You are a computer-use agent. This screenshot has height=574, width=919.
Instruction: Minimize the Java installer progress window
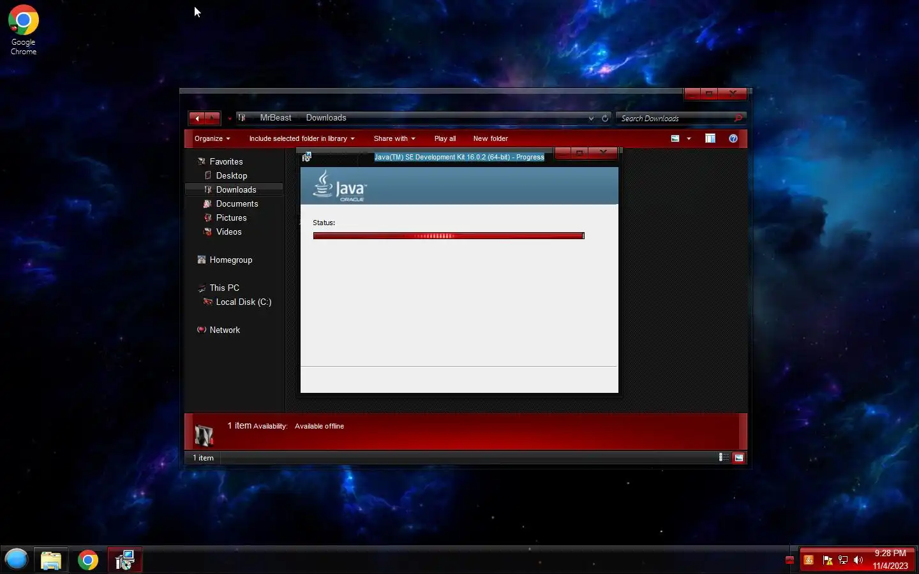pos(562,152)
